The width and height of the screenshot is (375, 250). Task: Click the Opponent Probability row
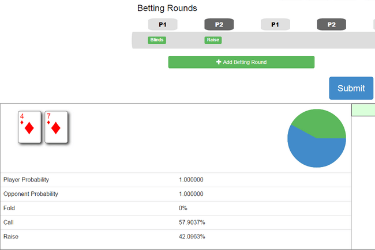[x=176, y=194]
